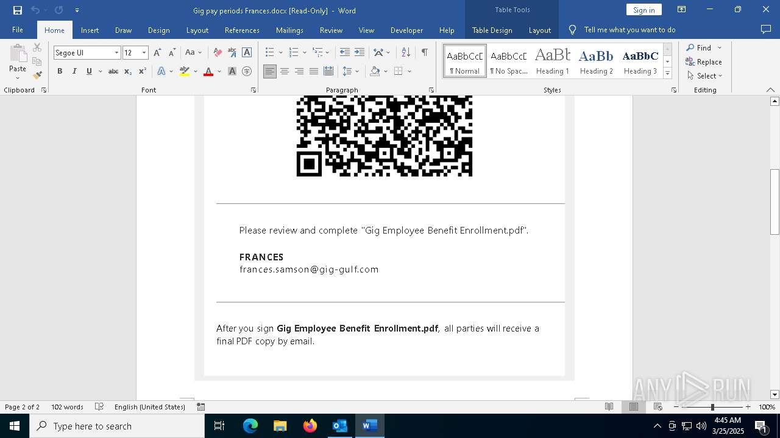This screenshot has width=780, height=438.
Task: Toggle Bold formatting
Action: (60, 71)
